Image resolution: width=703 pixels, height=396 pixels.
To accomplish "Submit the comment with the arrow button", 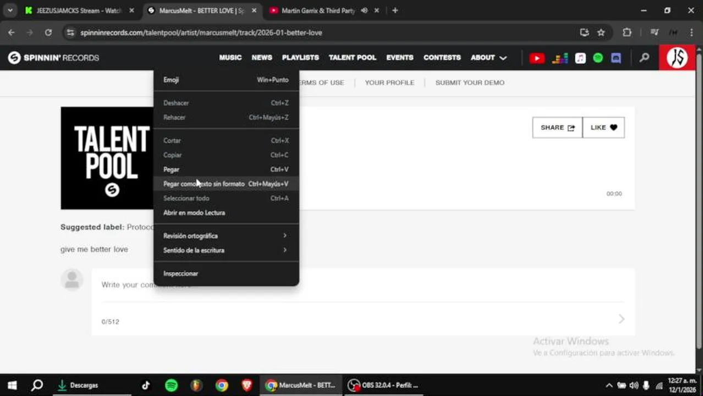I will coord(622,319).
